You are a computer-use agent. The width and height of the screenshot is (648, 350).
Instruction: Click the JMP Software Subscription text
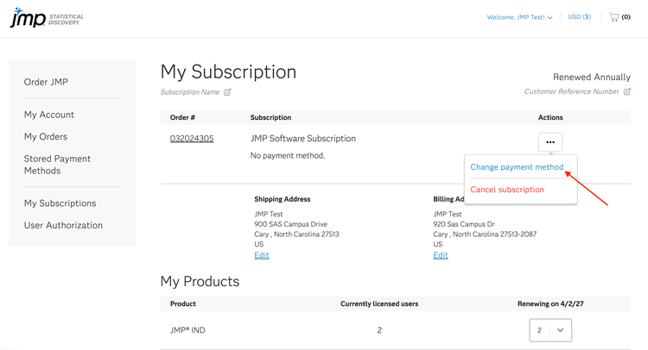pyautogui.click(x=303, y=139)
